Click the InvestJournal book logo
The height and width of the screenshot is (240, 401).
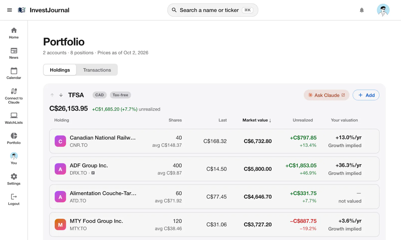[22, 10]
